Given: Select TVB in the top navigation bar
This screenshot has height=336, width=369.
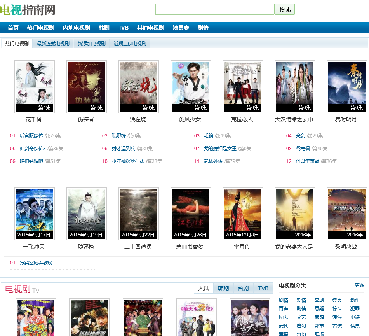Looking at the screenshot, I should pyautogui.click(x=123, y=28).
